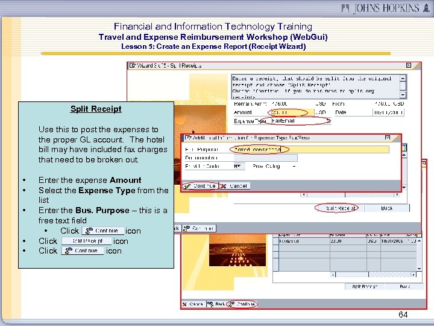Click the back table's vertical scrollbar down arrow
The width and height of the screenshot is (434, 326).
tap(420, 269)
